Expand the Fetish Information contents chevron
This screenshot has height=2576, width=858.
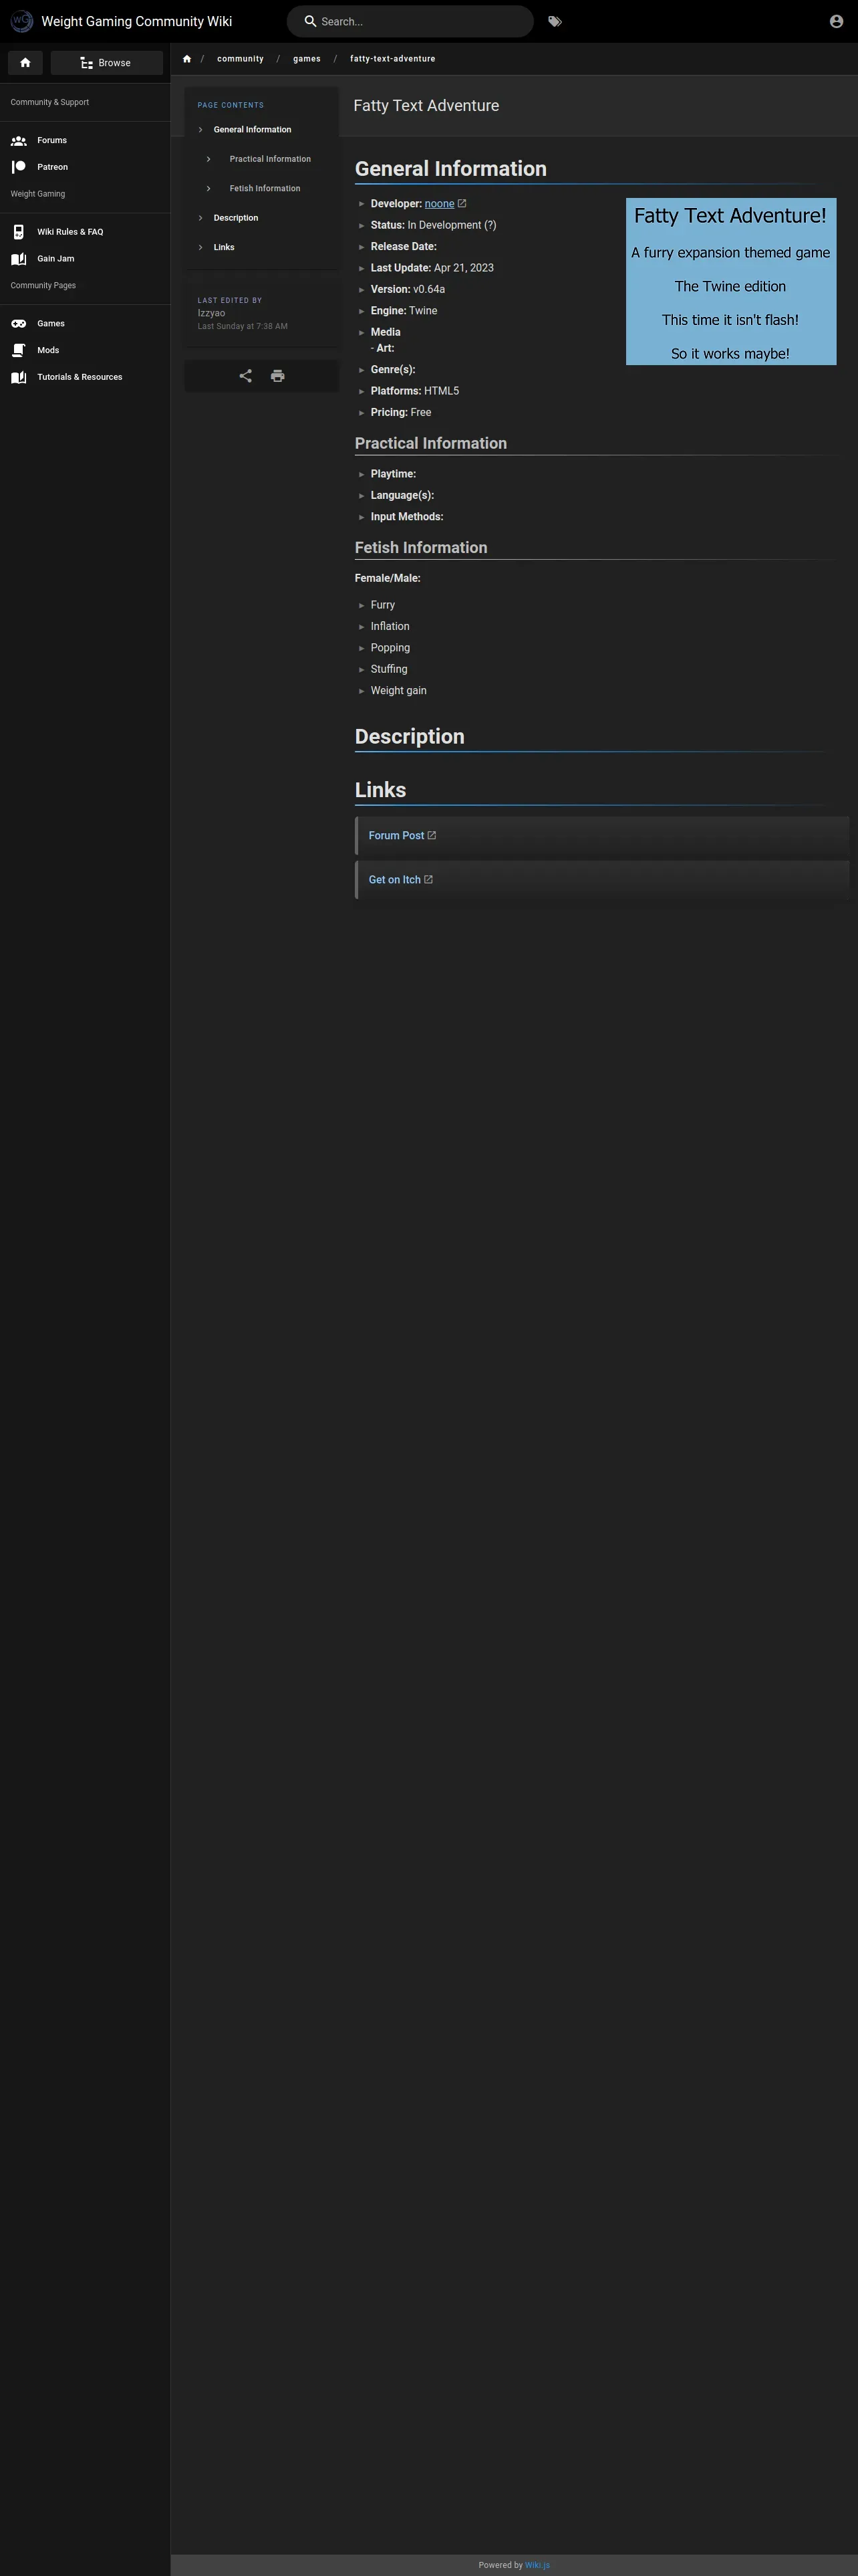coord(208,189)
